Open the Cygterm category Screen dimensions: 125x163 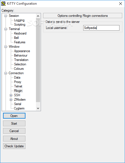pos(19,108)
